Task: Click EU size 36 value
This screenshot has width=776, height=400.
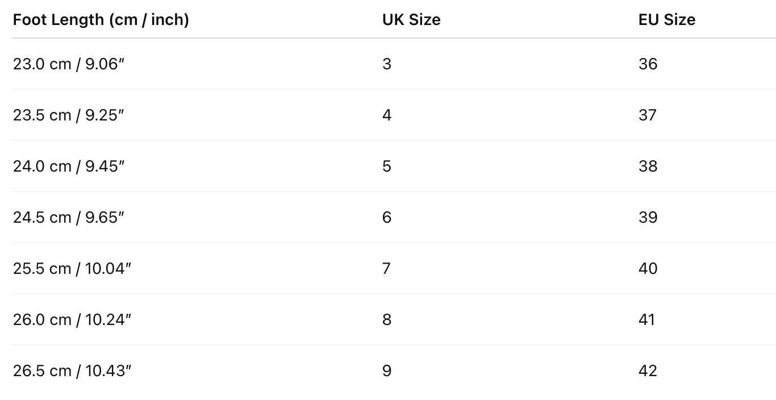Action: (648, 64)
